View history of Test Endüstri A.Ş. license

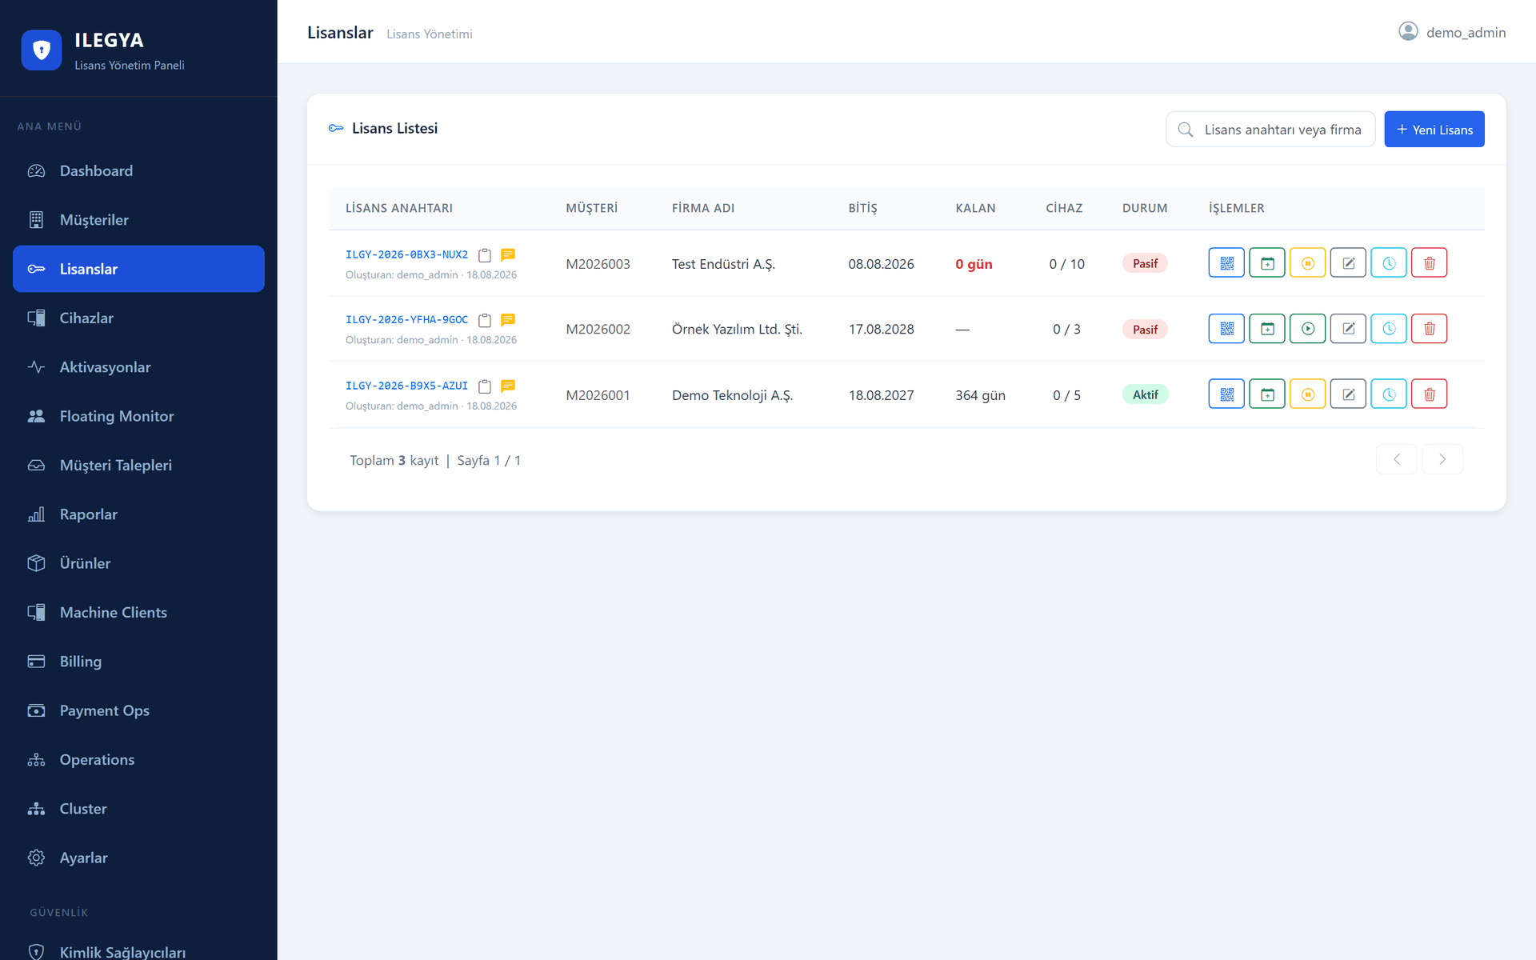(x=1389, y=263)
